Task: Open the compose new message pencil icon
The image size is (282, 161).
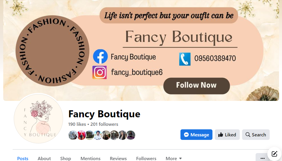Action: [x=274, y=154]
